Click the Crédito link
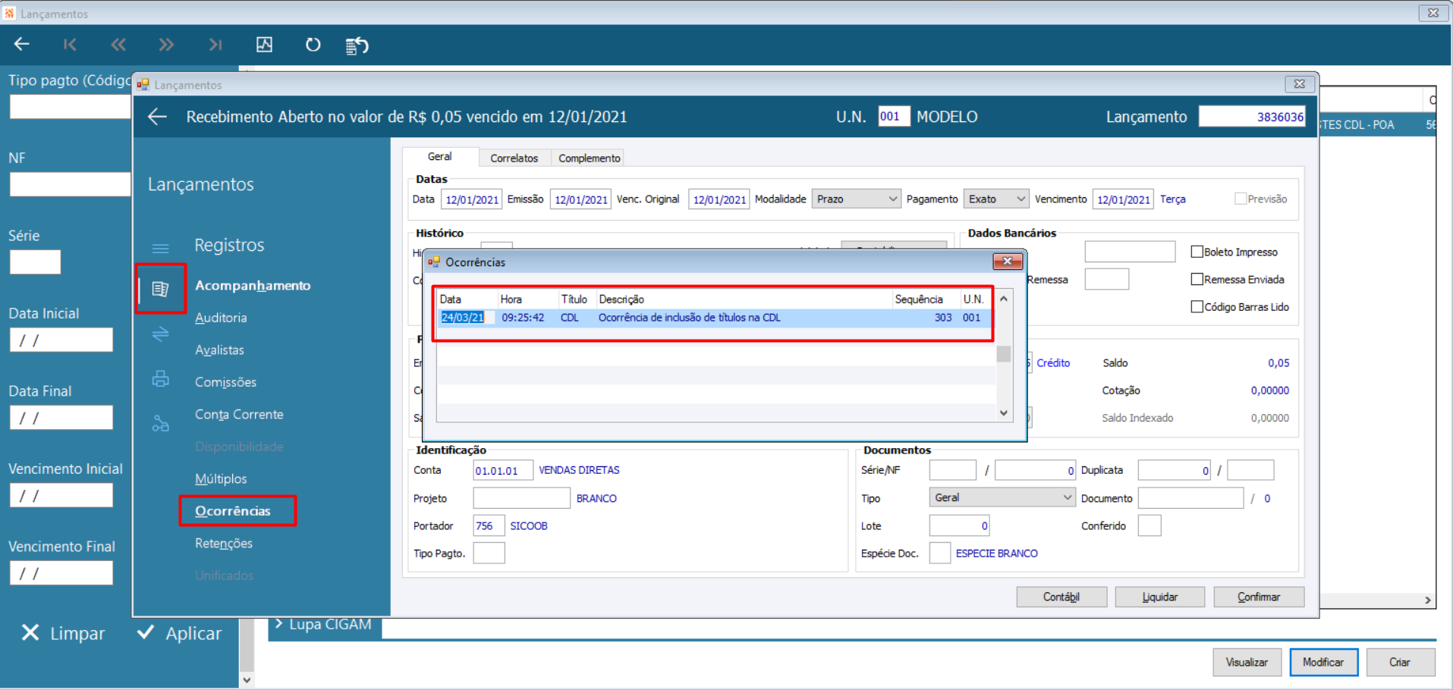The height and width of the screenshot is (690, 1453). (x=1053, y=363)
